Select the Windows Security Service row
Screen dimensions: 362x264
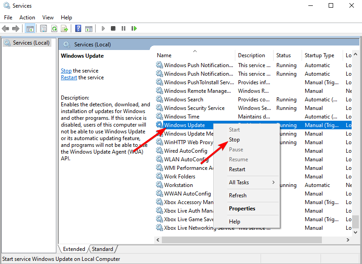click(x=253, y=108)
